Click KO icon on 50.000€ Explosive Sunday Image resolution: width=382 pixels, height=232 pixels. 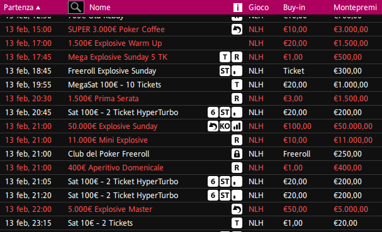(x=225, y=126)
